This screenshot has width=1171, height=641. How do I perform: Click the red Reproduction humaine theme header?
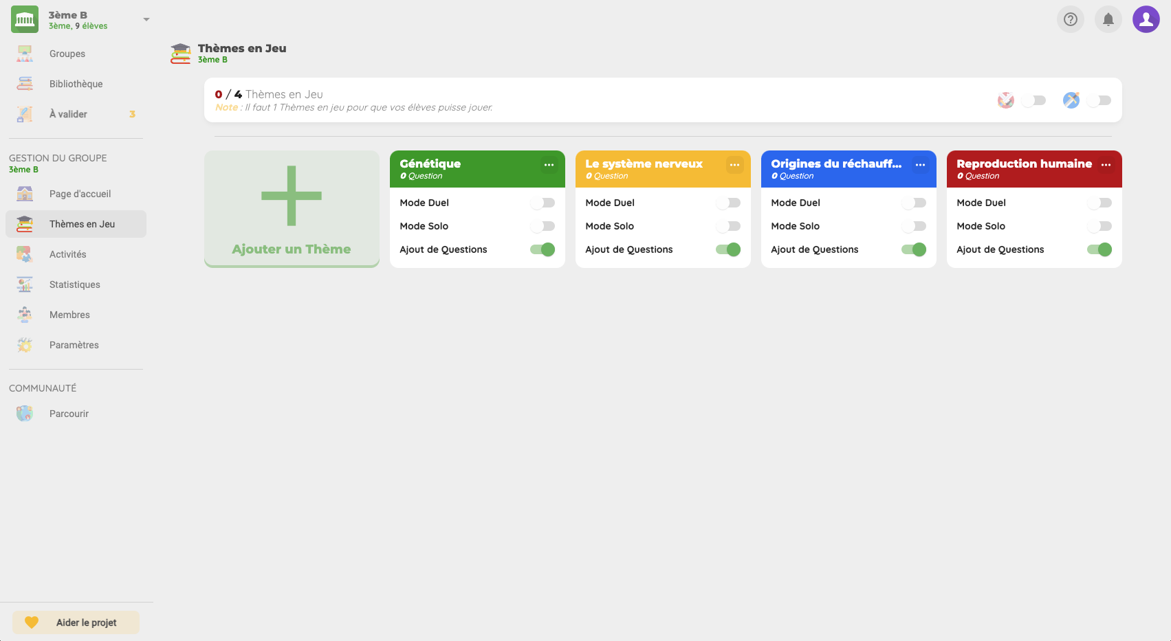coord(1023,168)
